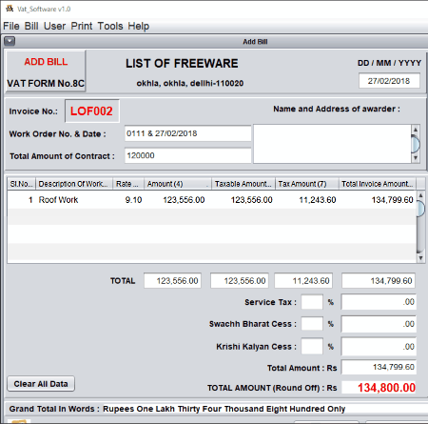Click the Total Amount Rs field

(379, 367)
